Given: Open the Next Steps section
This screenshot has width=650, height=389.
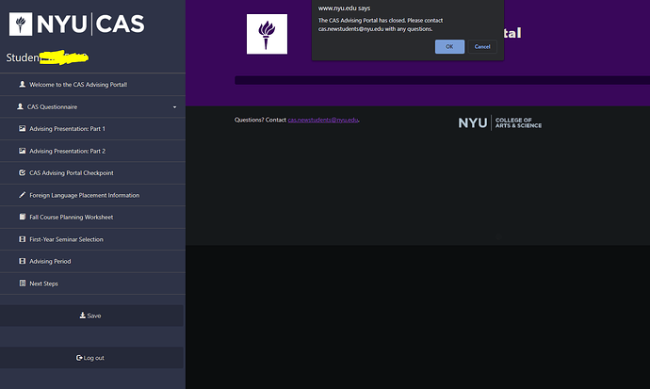Looking at the screenshot, I should tap(93, 284).
